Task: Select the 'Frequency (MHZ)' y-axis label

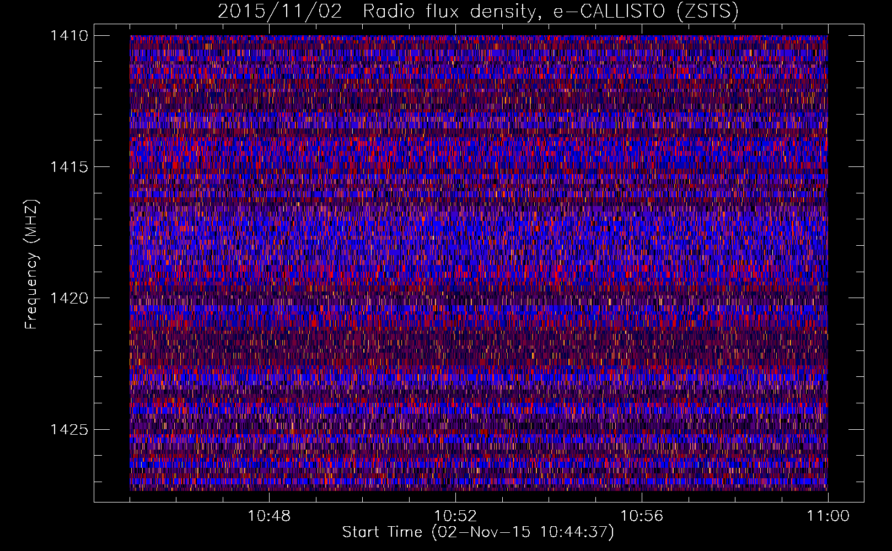Action: pos(31,264)
